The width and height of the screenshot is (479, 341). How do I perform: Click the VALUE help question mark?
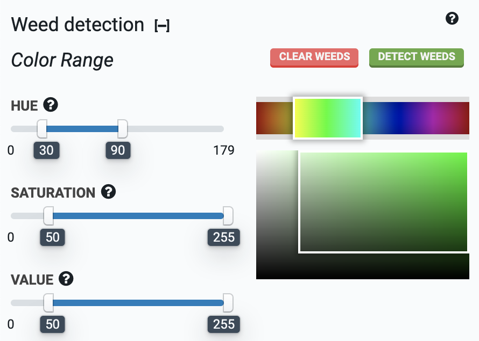pos(66,279)
